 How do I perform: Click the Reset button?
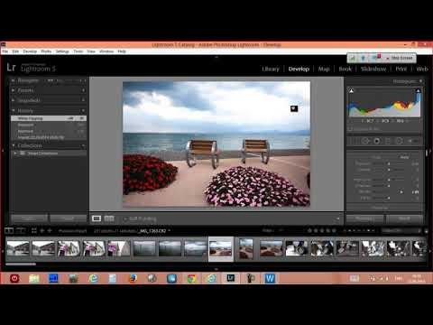404,218
